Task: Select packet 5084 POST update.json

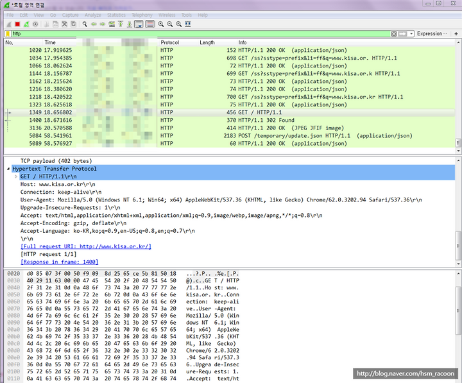Action: click(x=229, y=136)
